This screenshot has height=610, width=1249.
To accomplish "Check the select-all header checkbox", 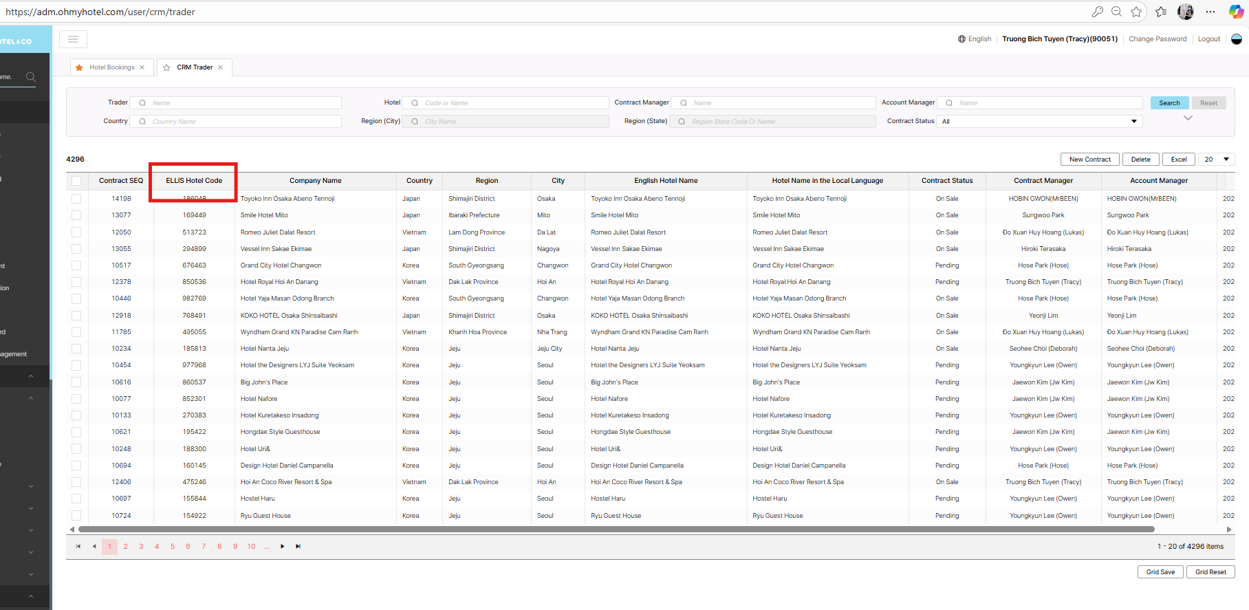I will click(x=76, y=181).
